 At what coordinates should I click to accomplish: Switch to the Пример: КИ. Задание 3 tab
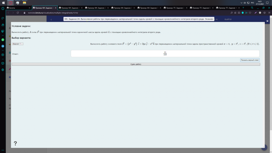(149, 8)
